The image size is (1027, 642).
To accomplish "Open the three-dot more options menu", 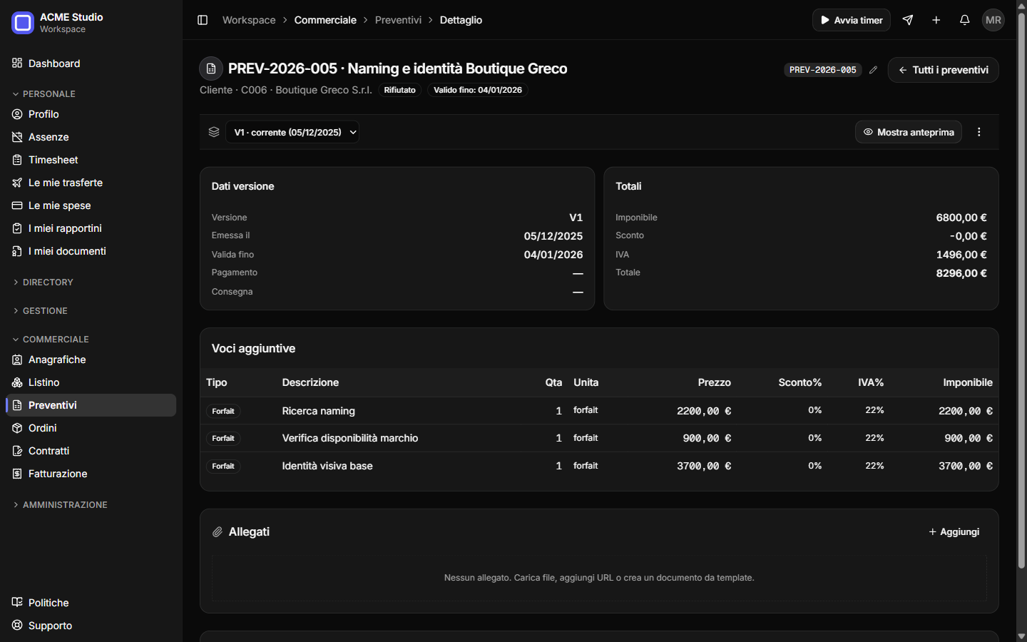I will pos(979,132).
